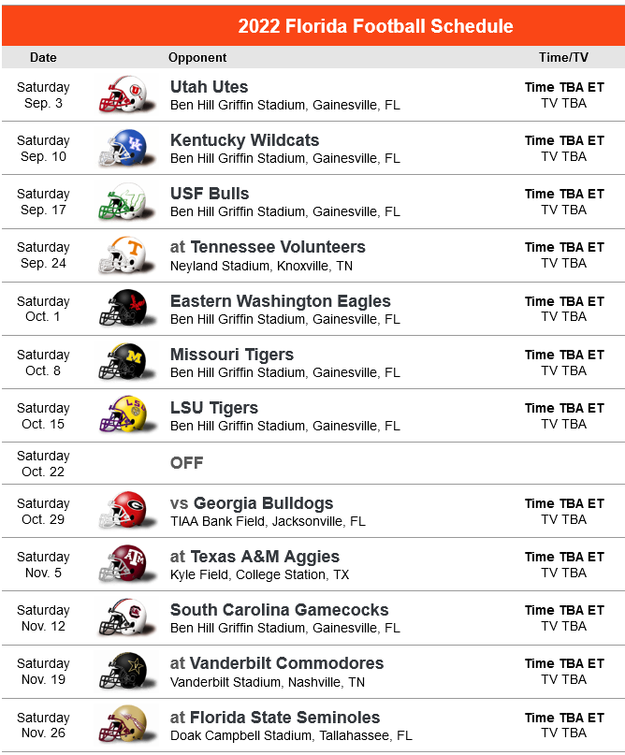
Task: Click the Tennessee orange T helmet icon
Action: [x=126, y=254]
